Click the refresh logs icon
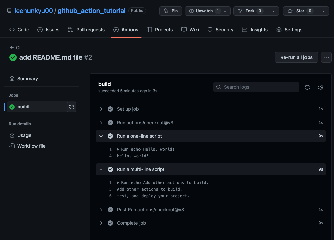The image size is (334, 240). coord(307,87)
